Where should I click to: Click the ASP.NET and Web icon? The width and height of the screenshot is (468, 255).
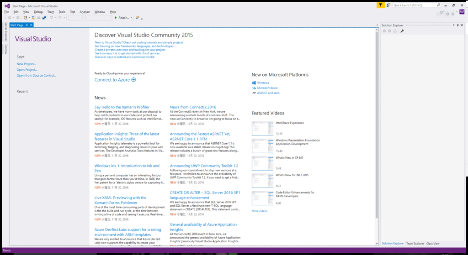pos(254,93)
